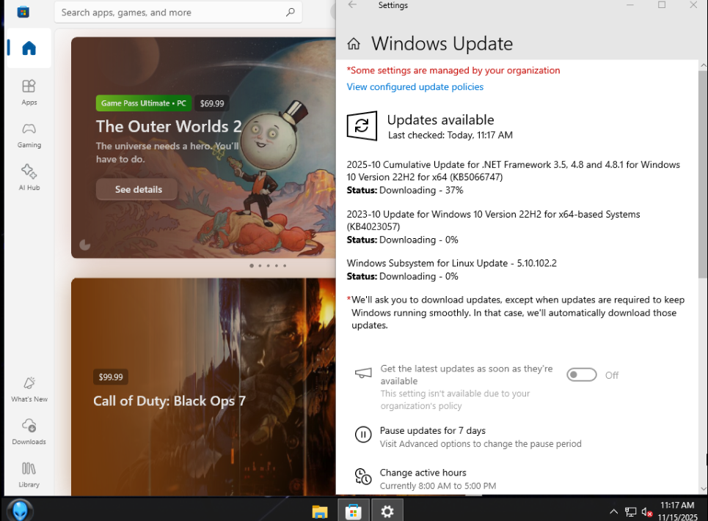Click 'Last checked: Today, 11:17 AM' text

pos(450,135)
